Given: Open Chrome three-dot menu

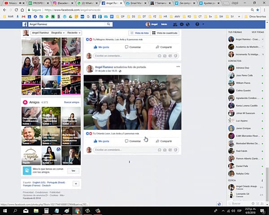Looking at the screenshot, I should (265, 10).
